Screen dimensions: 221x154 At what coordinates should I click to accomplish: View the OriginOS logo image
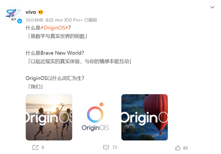95,117
